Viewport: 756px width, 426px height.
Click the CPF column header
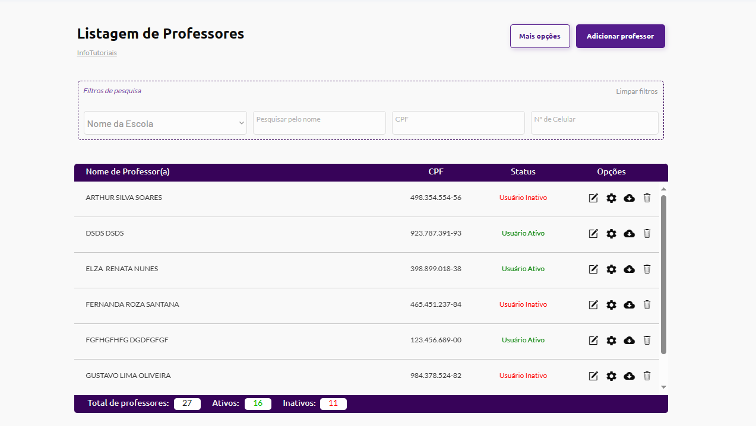point(436,172)
